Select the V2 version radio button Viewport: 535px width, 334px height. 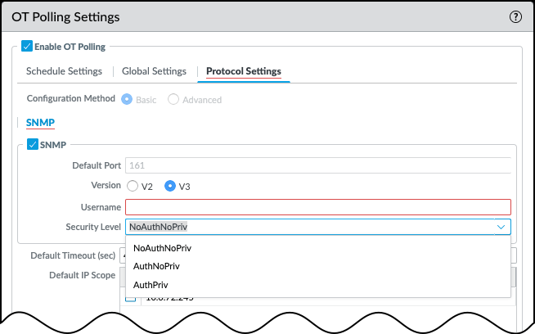[x=133, y=186]
